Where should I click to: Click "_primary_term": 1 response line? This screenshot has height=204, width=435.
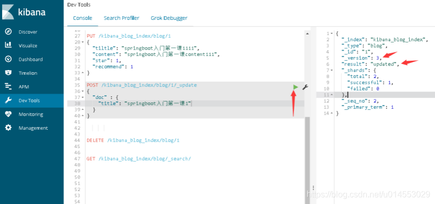367,107
